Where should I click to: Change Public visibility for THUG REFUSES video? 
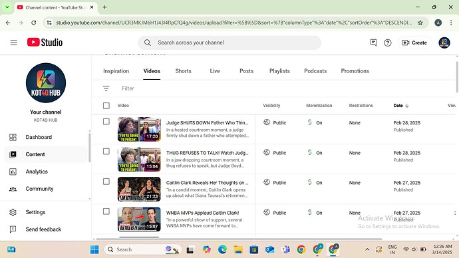(275, 153)
